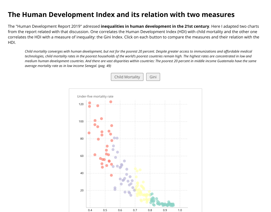Switch the chart to Gini

[153, 77]
